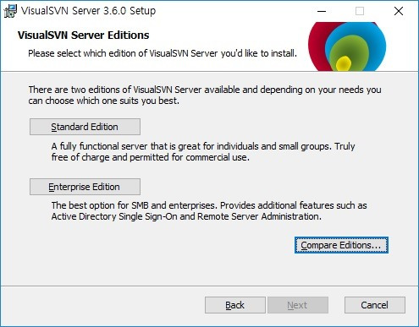Click the 'There are two editions' paragraph

pyautogui.click(x=205, y=95)
